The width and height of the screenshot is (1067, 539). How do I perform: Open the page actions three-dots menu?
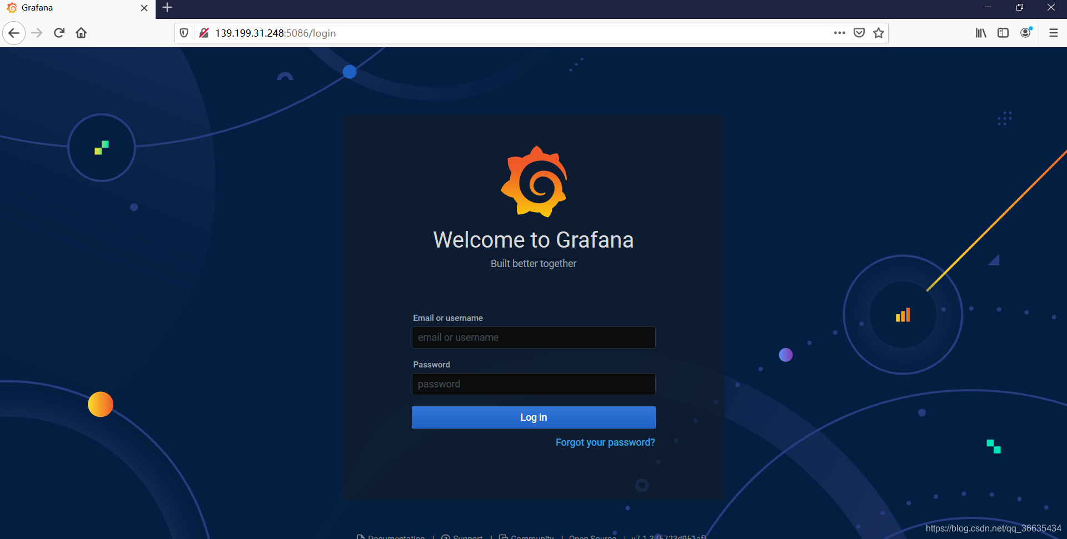[x=839, y=33]
